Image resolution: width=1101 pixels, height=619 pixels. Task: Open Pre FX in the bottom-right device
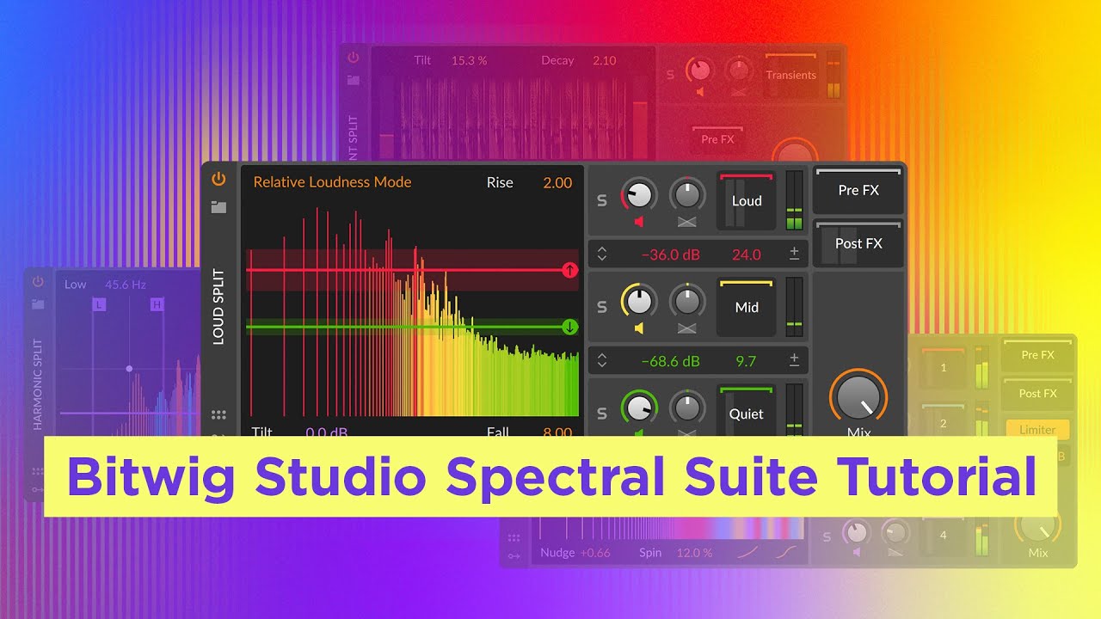click(x=1037, y=355)
